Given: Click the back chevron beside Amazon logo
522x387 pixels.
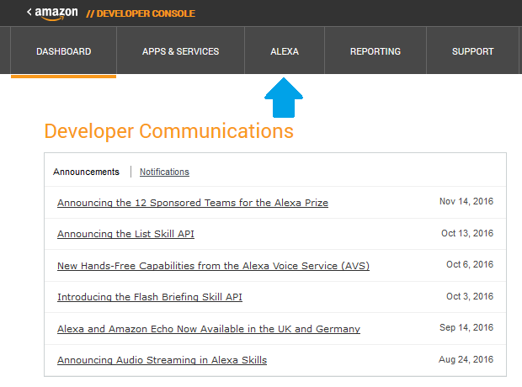Looking at the screenshot, I should [x=29, y=13].
